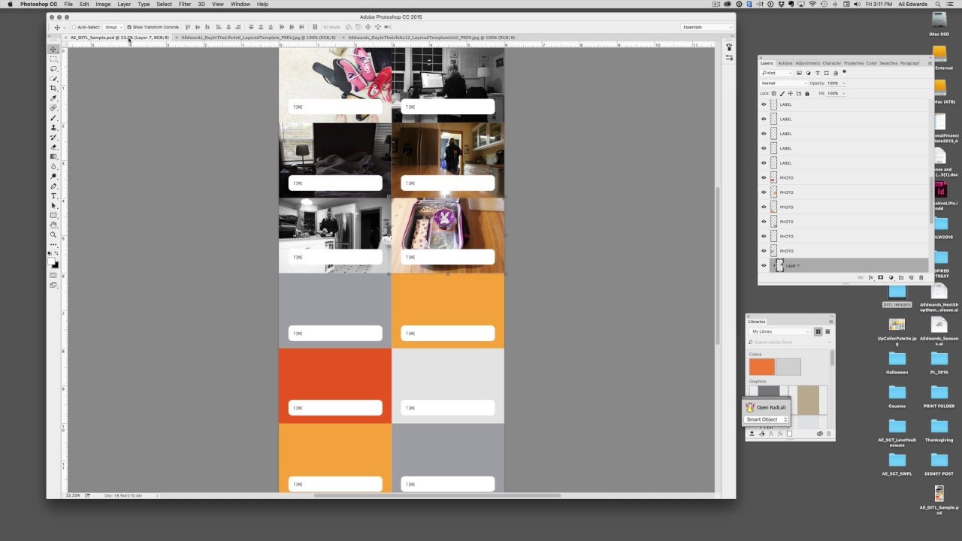Select the Eyedropper tool
This screenshot has height=541, width=962.
tap(53, 98)
